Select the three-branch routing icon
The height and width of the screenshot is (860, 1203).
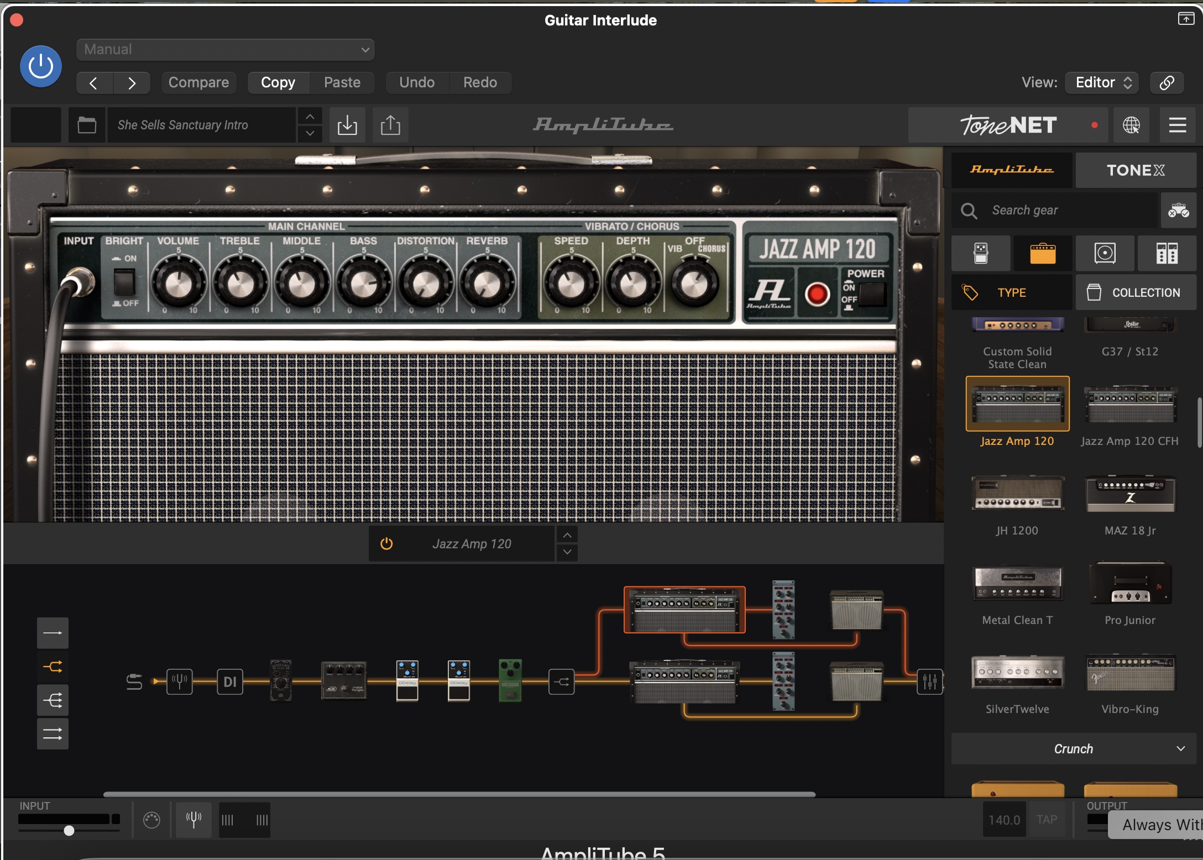53,700
